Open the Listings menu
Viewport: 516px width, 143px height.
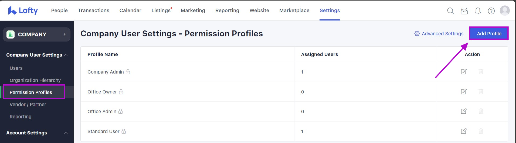click(x=161, y=11)
